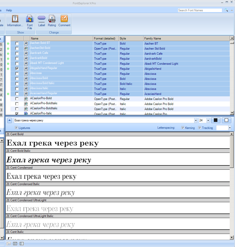This screenshot has height=247, width=235.
Task: Toggle the Tracking checkbox
Action: tap(199, 128)
